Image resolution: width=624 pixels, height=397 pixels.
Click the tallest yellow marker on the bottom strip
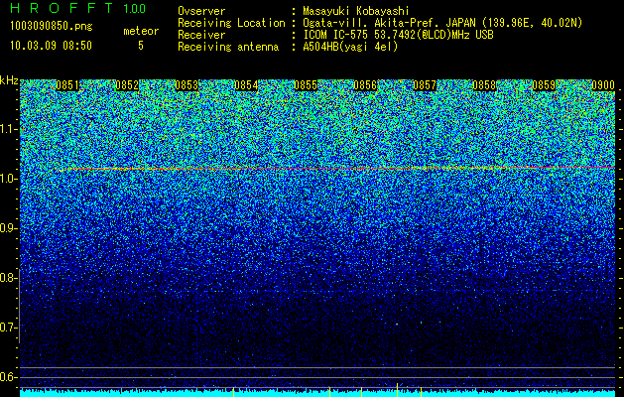[397, 390]
